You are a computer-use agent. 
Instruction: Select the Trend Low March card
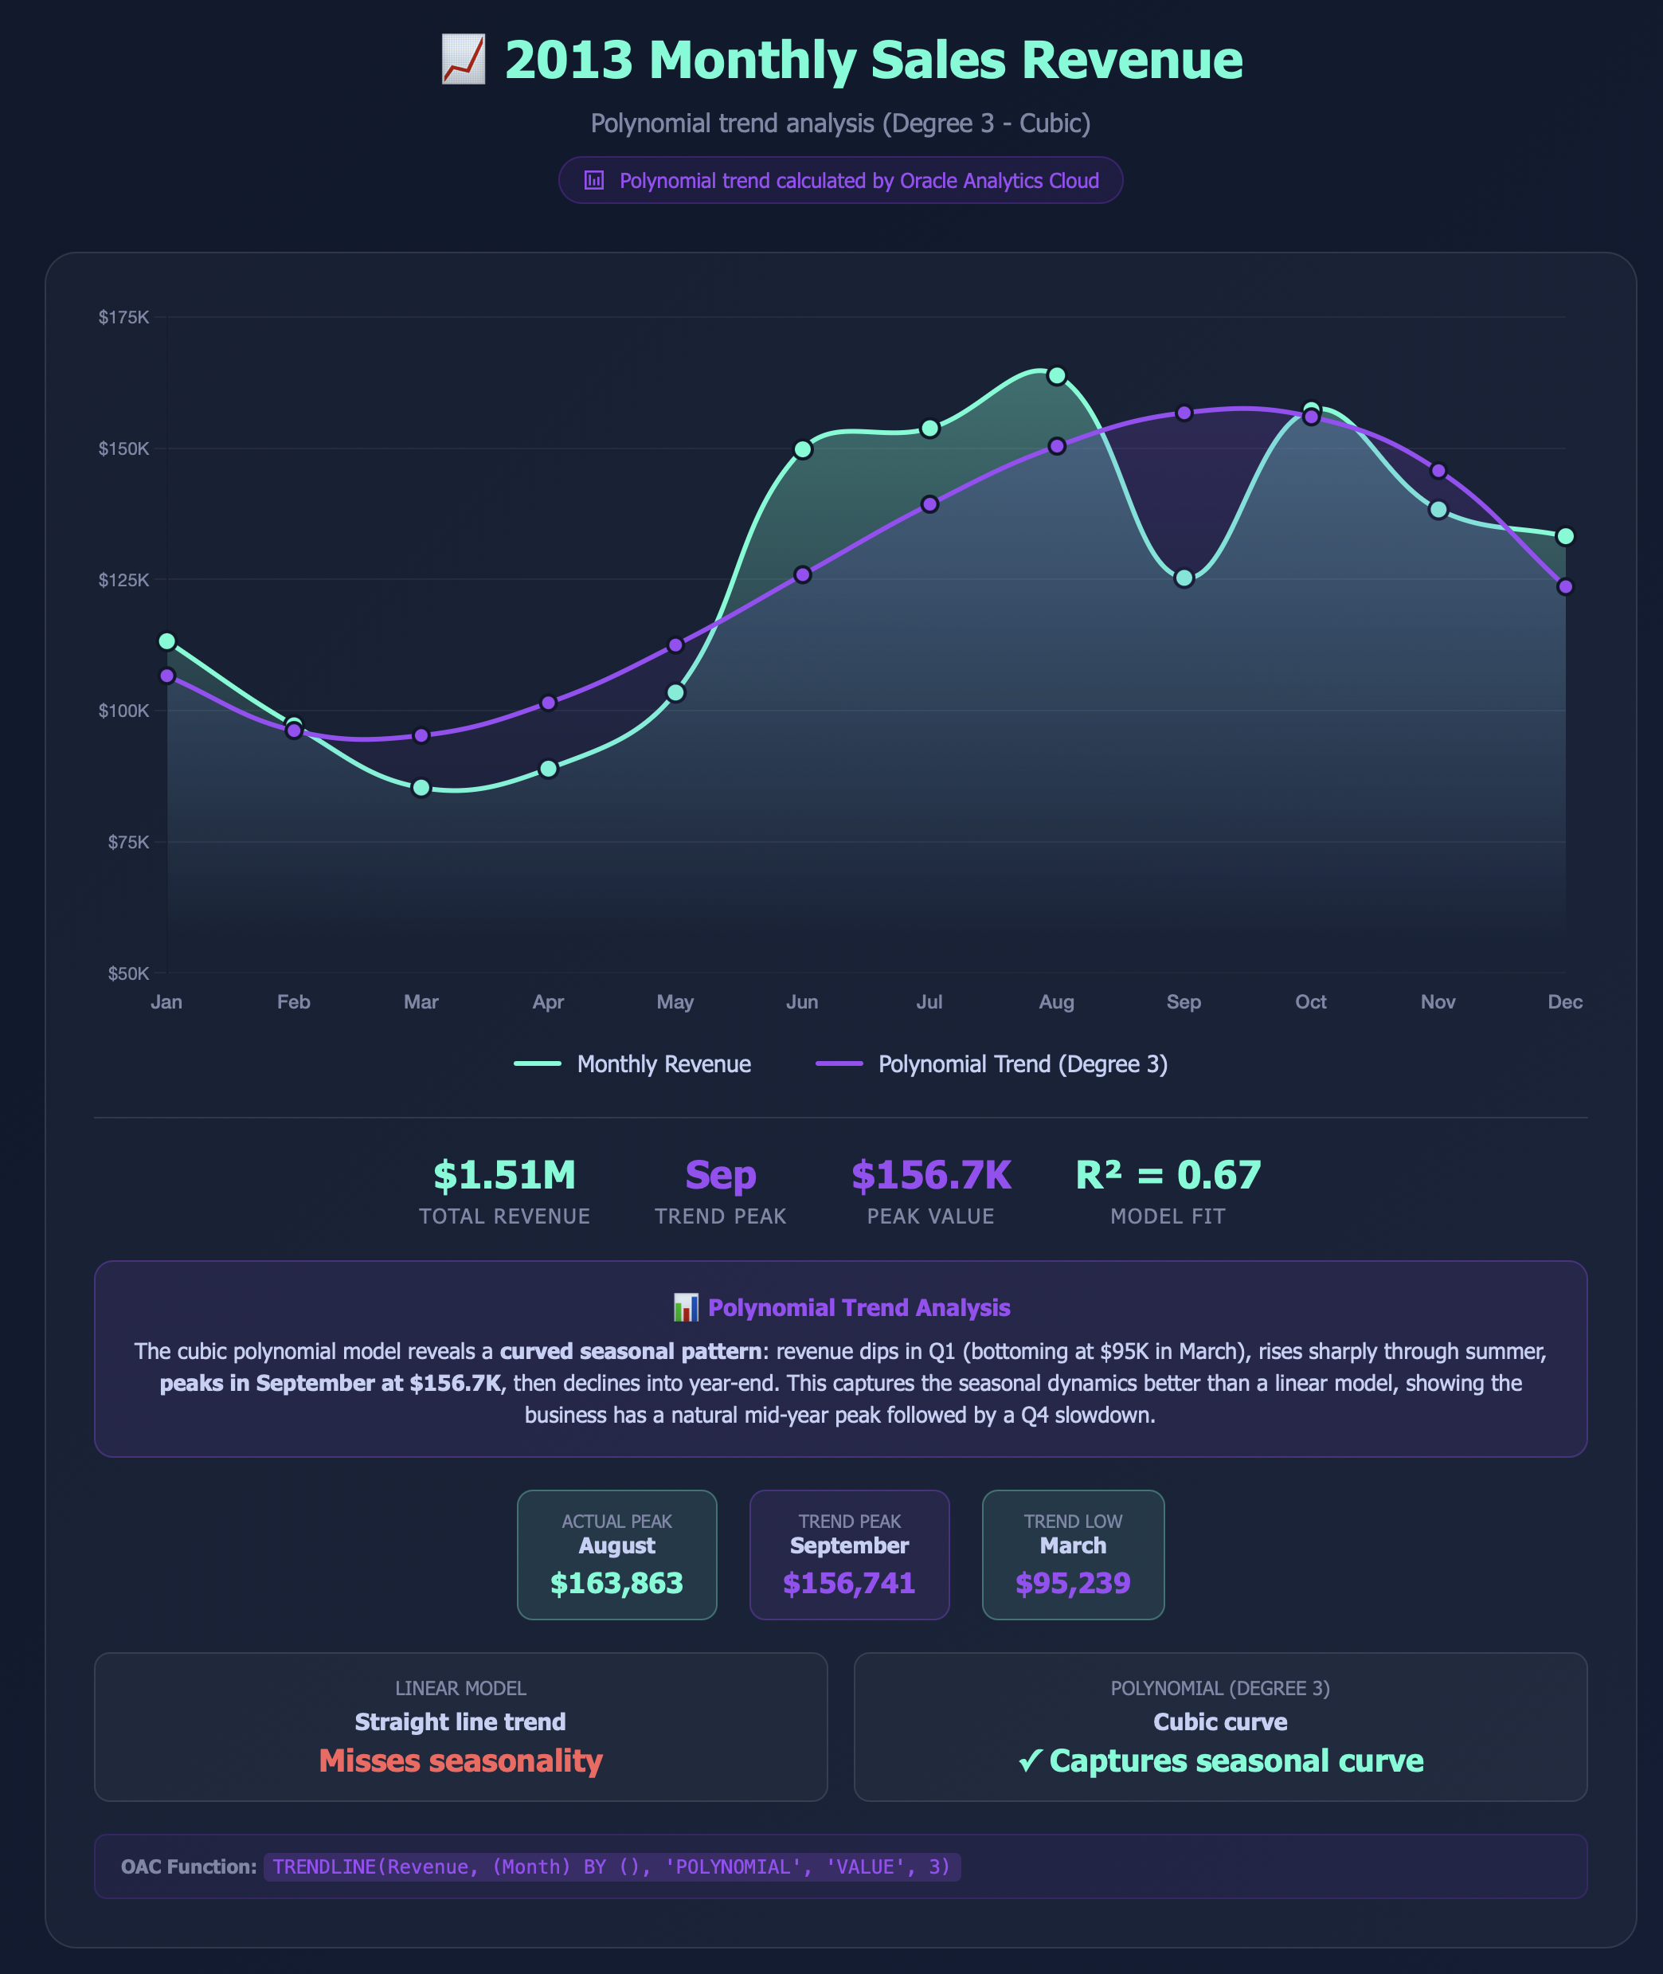pos(1073,1554)
